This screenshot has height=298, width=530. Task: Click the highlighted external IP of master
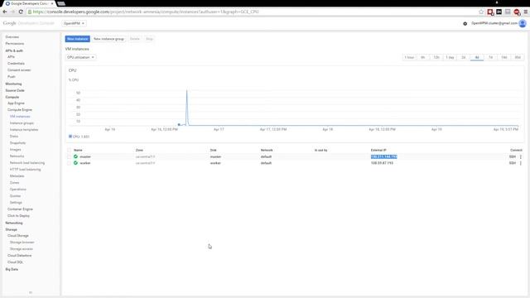click(383, 156)
